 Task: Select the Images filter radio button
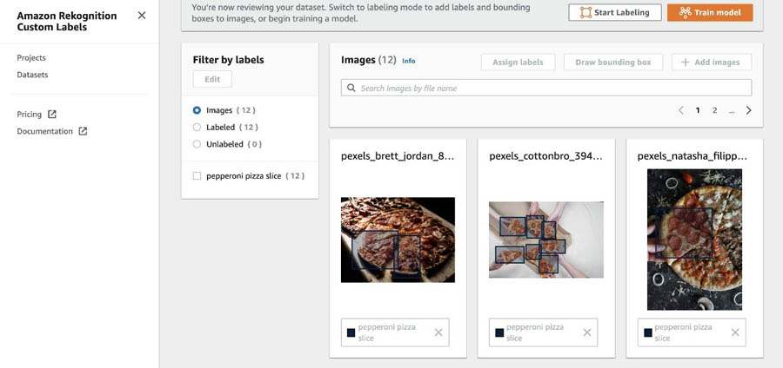pyautogui.click(x=197, y=110)
